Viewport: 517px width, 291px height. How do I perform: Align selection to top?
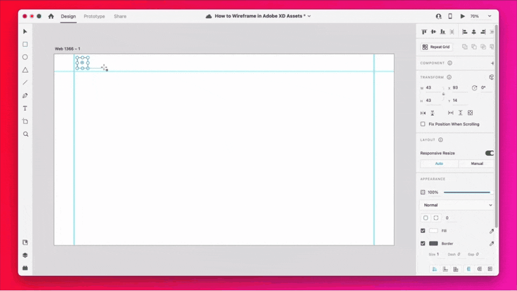tap(424, 32)
